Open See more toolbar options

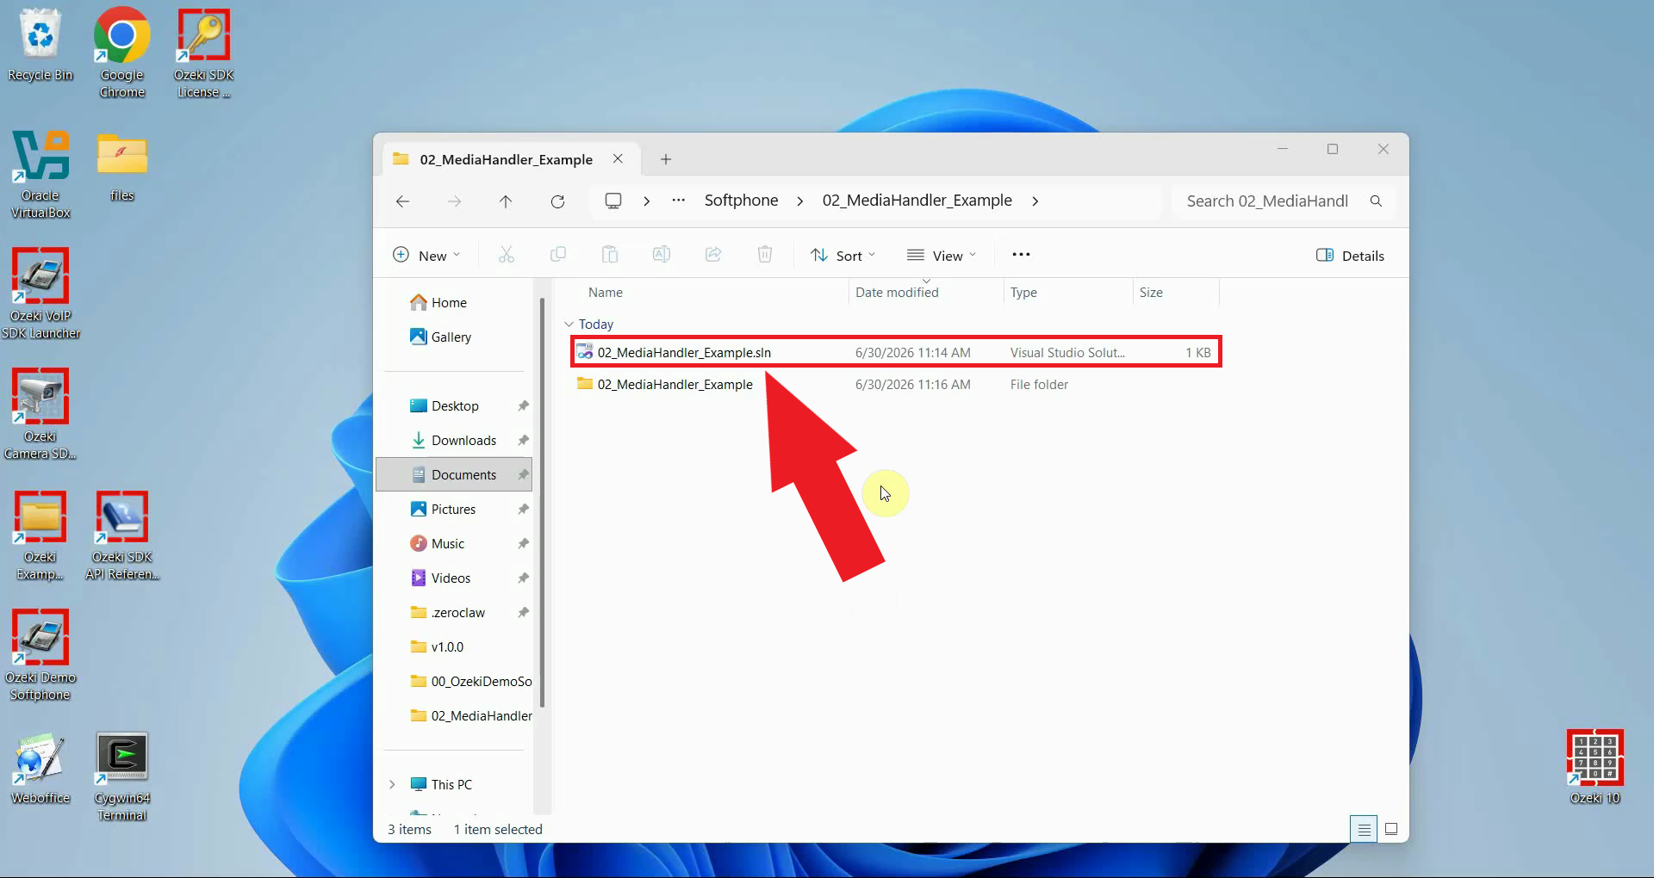point(1021,255)
